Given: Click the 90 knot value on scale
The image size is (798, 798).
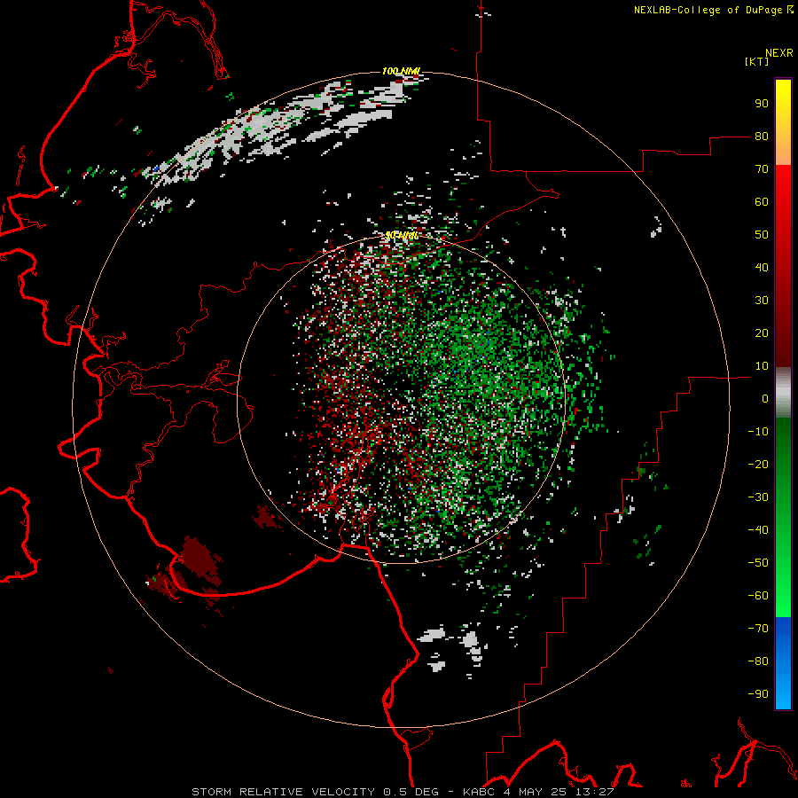Looking at the screenshot, I should click(762, 104).
